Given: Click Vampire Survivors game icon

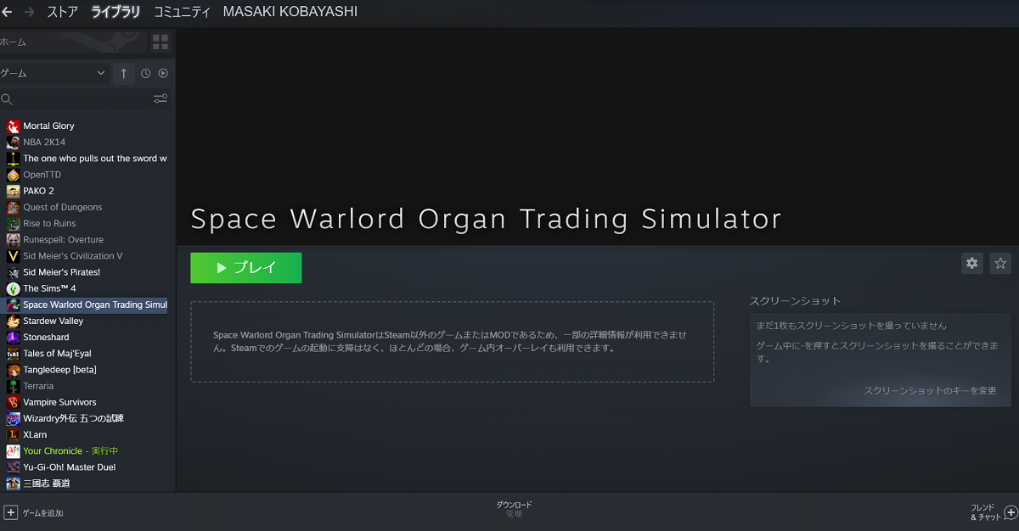Looking at the screenshot, I should 14,402.
